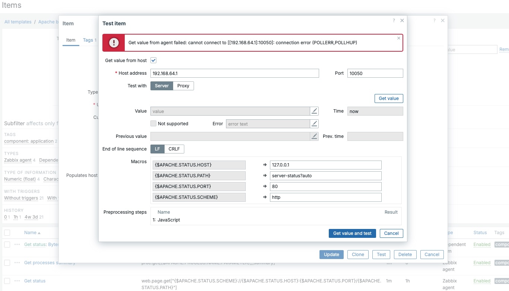
Task: Uncheck the Get value from host checkbox
Action: point(153,60)
